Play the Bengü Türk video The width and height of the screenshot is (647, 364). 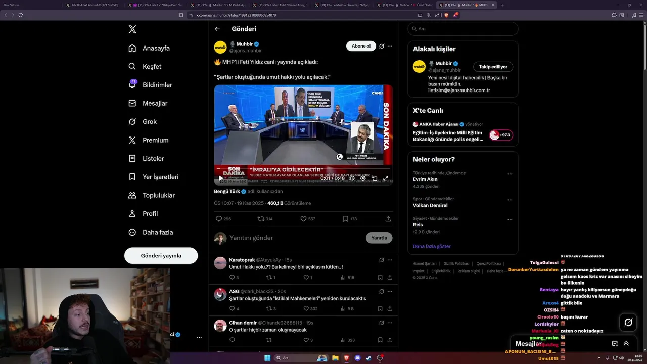(x=221, y=178)
